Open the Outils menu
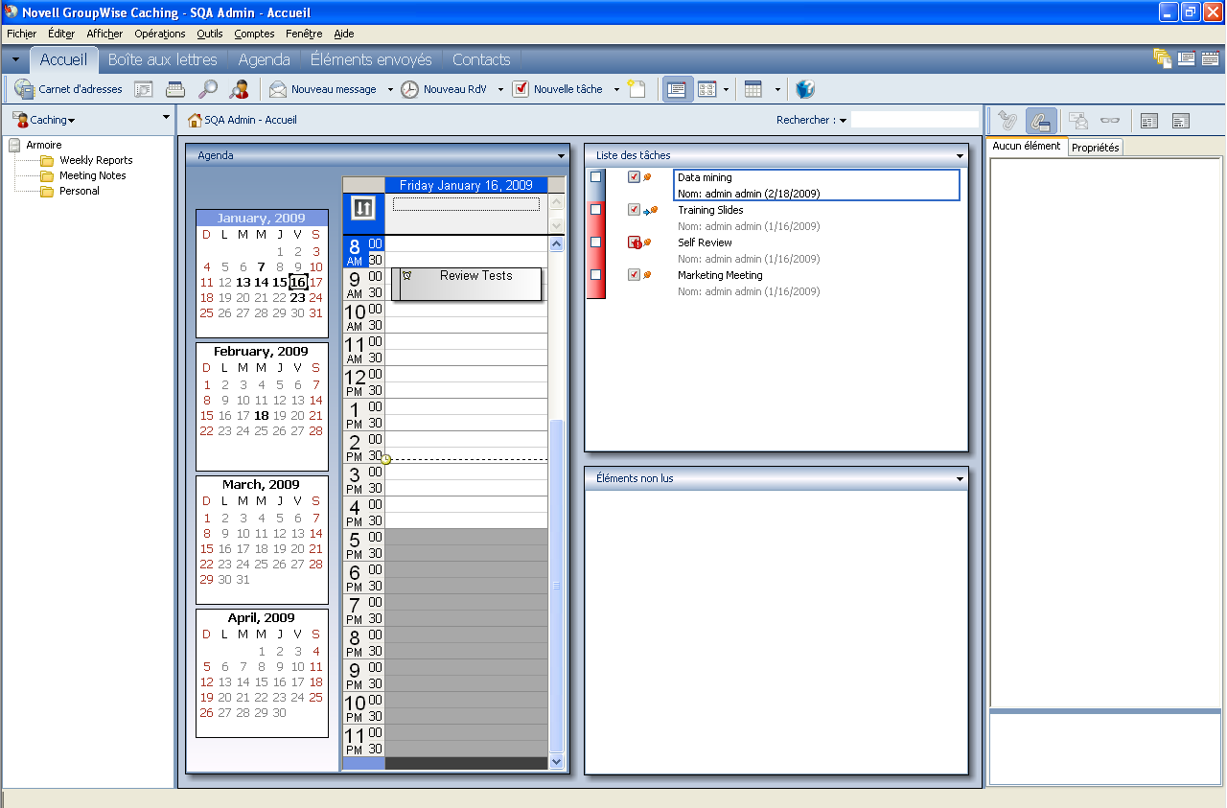Screen dimensions: 1227x808 pyautogui.click(x=209, y=34)
